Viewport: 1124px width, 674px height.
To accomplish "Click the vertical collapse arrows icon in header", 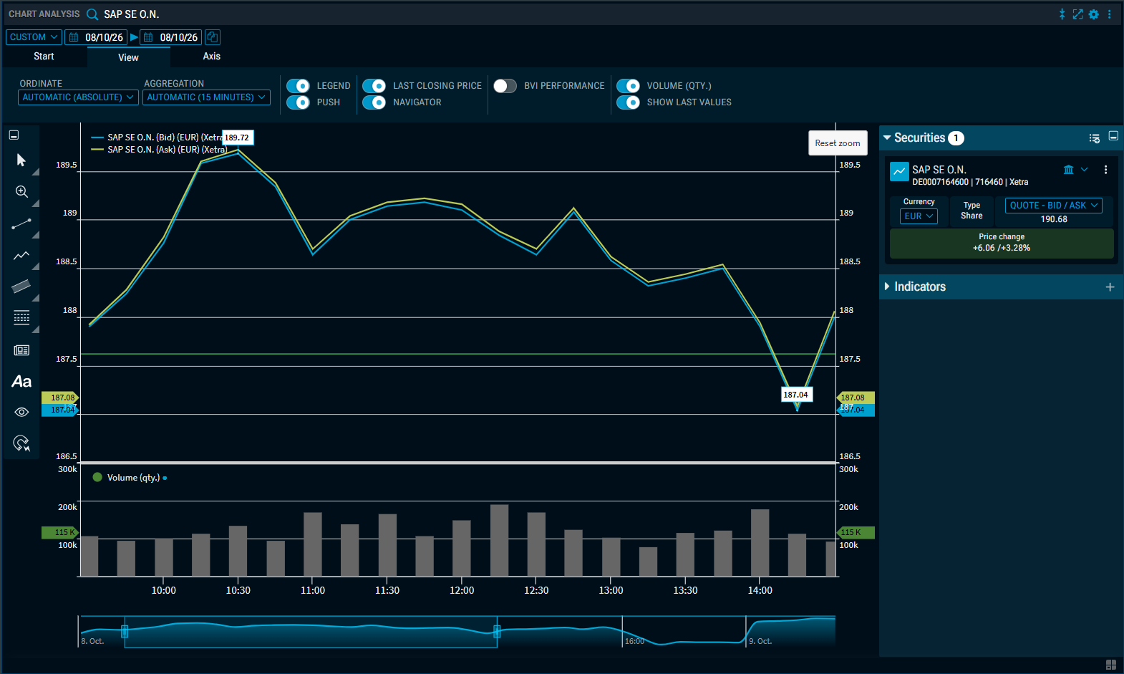I will click(x=1062, y=14).
